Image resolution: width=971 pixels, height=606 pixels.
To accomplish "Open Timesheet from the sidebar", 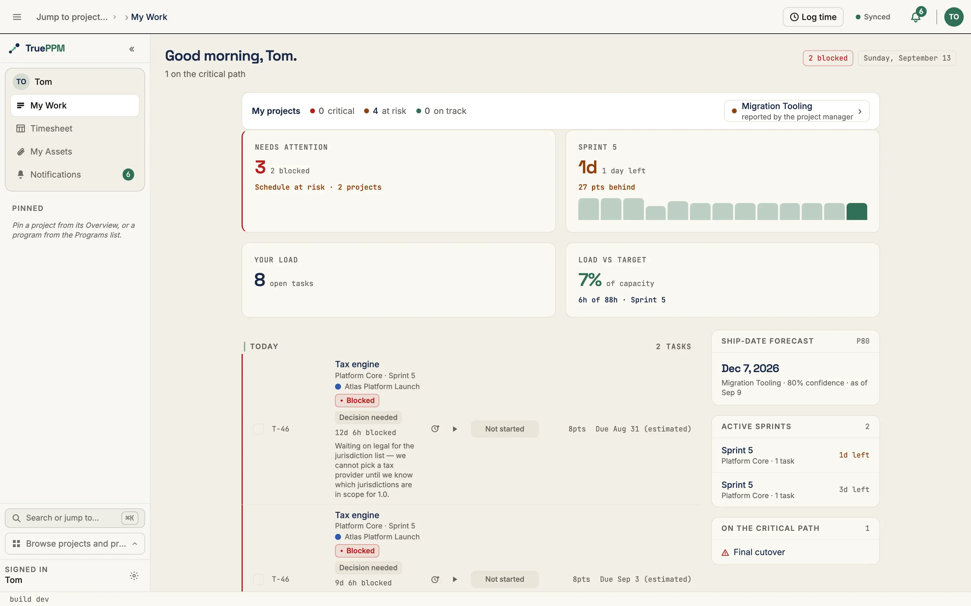I will [x=75, y=129].
